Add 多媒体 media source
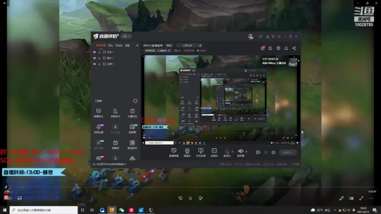381x214 pixels. [x=214, y=153]
